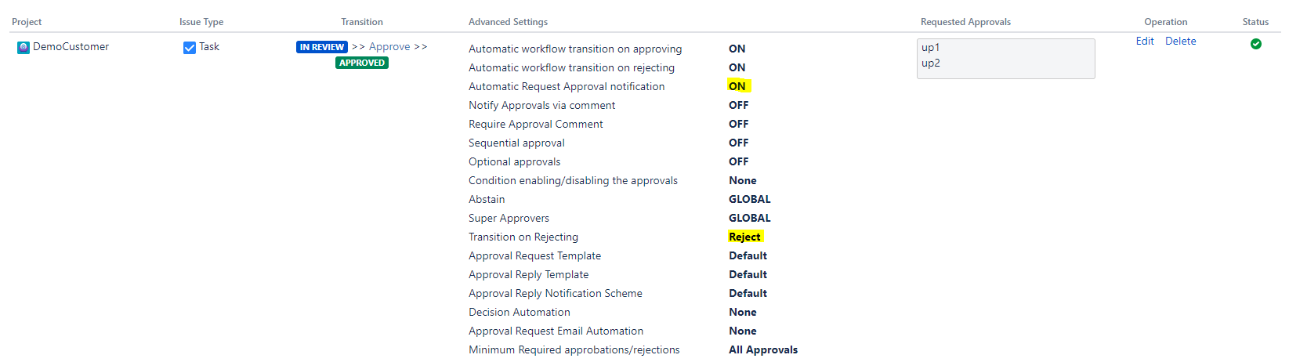Select up1 in Requested Approvals list
Image resolution: width=1289 pixels, height=362 pixels.
pyautogui.click(x=931, y=48)
